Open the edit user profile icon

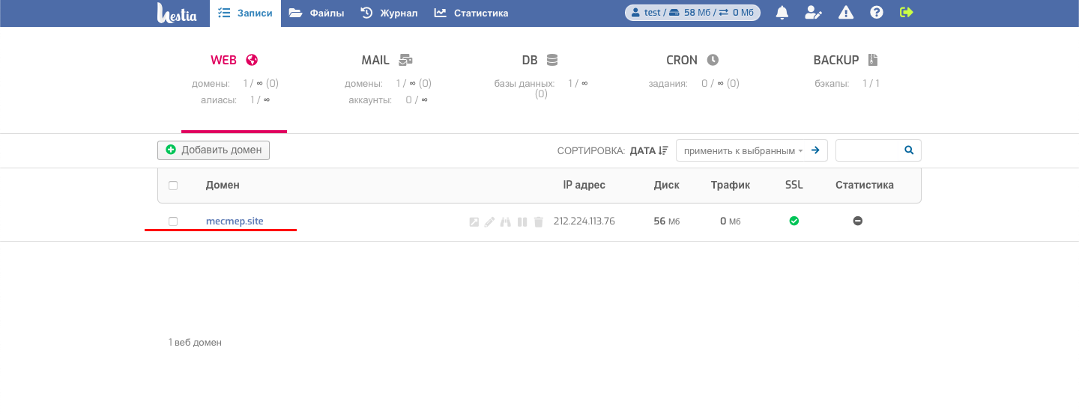(x=814, y=13)
